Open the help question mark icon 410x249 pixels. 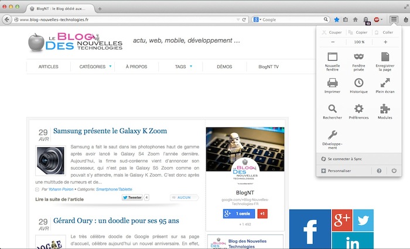point(379,171)
